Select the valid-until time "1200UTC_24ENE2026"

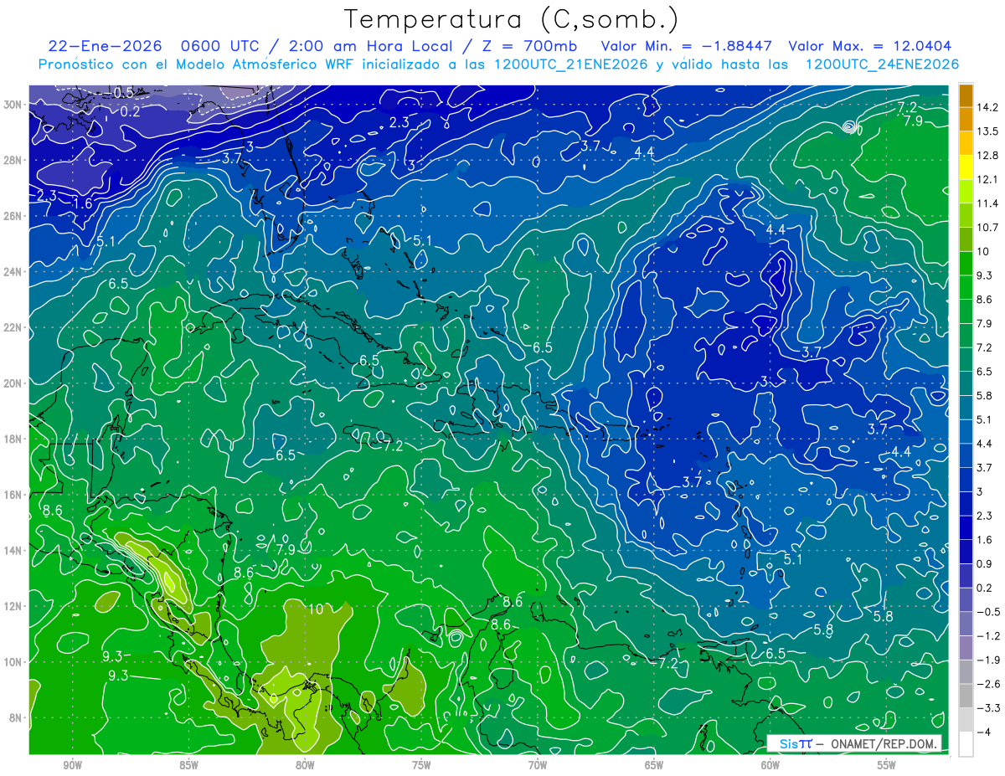(881, 64)
